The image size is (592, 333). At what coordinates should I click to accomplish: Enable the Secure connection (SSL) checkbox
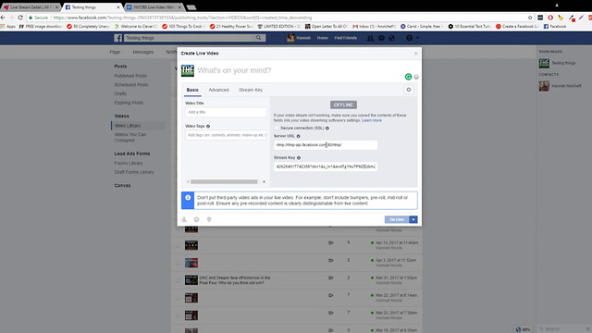pyautogui.click(x=277, y=128)
